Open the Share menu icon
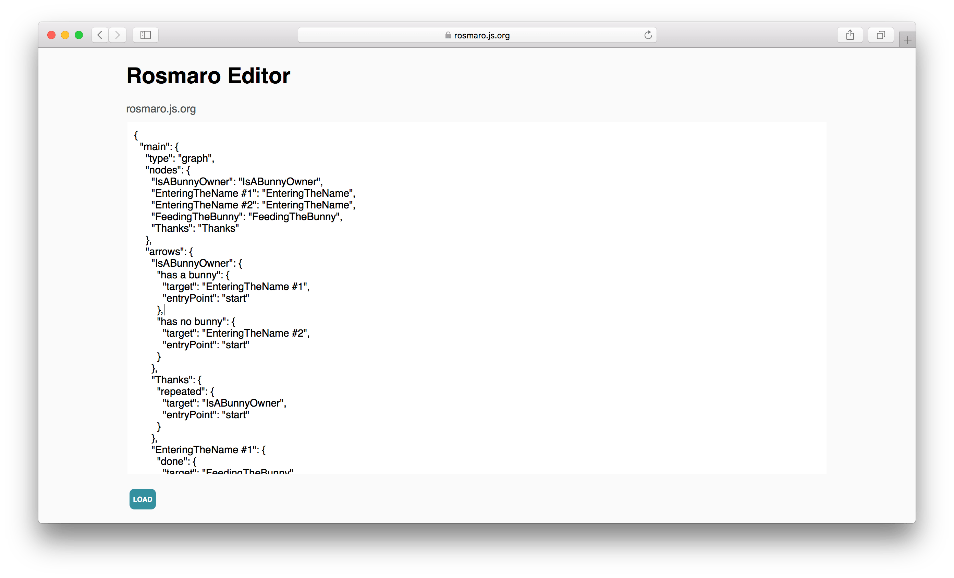Image resolution: width=954 pixels, height=578 pixels. click(850, 35)
